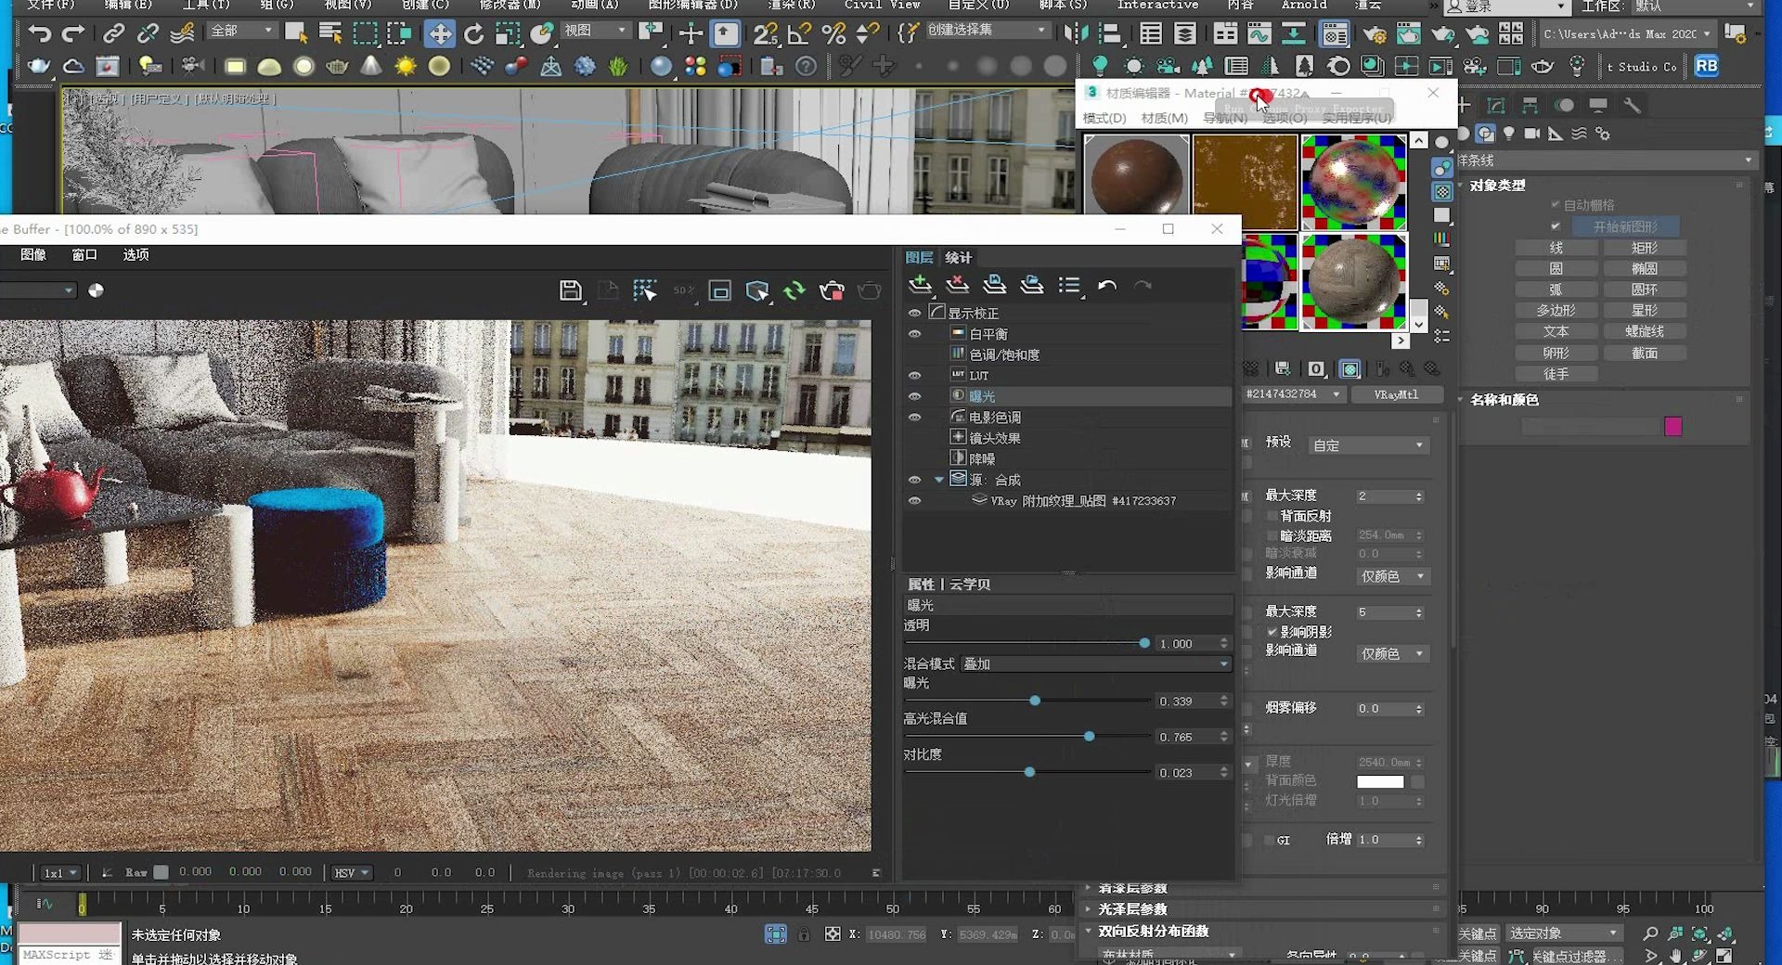The image size is (1782, 965).
Task: Activate the Select and Rotate tool
Action: pyautogui.click(x=473, y=33)
